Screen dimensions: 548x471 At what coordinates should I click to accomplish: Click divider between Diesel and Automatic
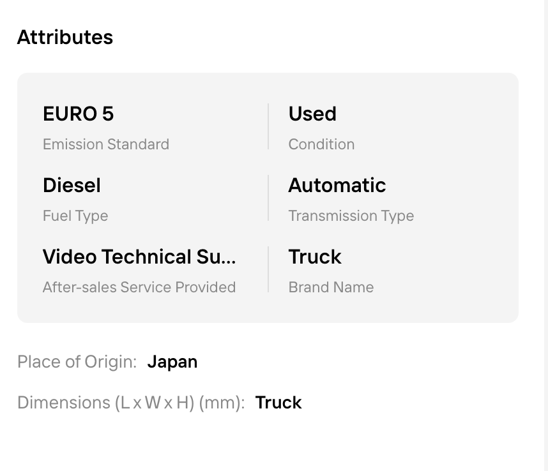click(268, 198)
